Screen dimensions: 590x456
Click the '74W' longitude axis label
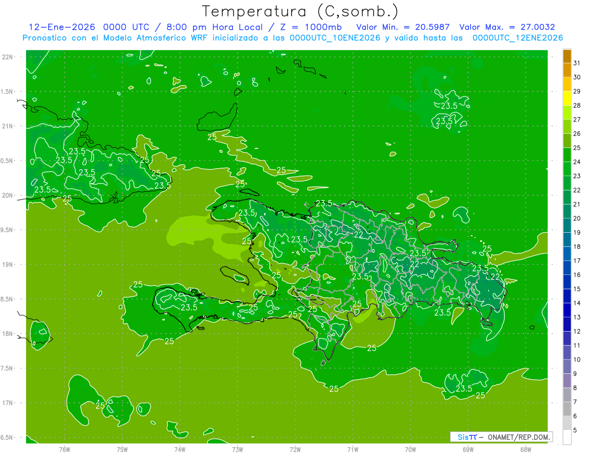coord(180,450)
